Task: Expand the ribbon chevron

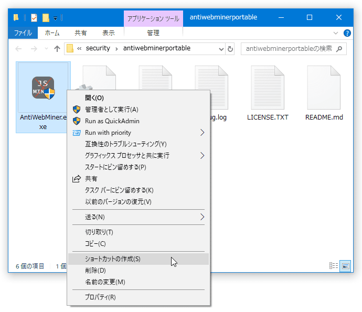Action: tap(336, 33)
